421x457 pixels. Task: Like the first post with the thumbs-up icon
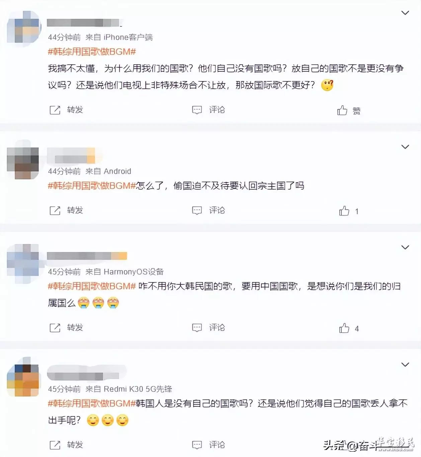[x=342, y=110]
